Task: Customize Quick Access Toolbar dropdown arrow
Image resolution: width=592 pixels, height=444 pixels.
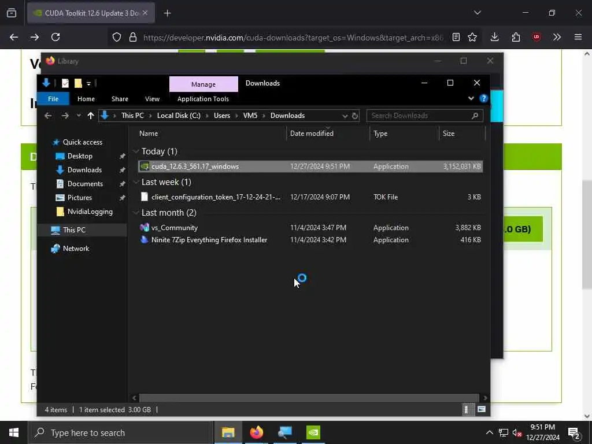Action: [x=88, y=83]
